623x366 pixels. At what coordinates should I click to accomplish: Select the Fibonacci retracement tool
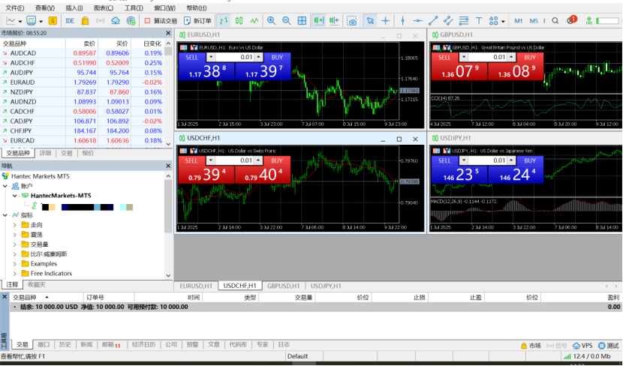tap(463, 21)
